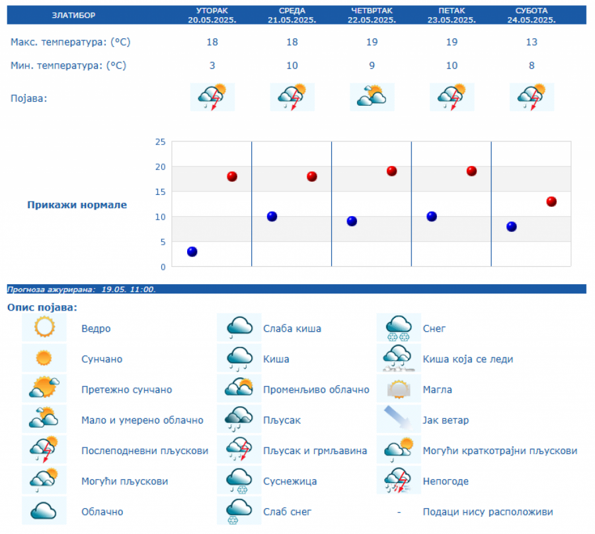Click the Прикажи нормале link
Viewport: 595px width, 534px height.
pyautogui.click(x=77, y=205)
